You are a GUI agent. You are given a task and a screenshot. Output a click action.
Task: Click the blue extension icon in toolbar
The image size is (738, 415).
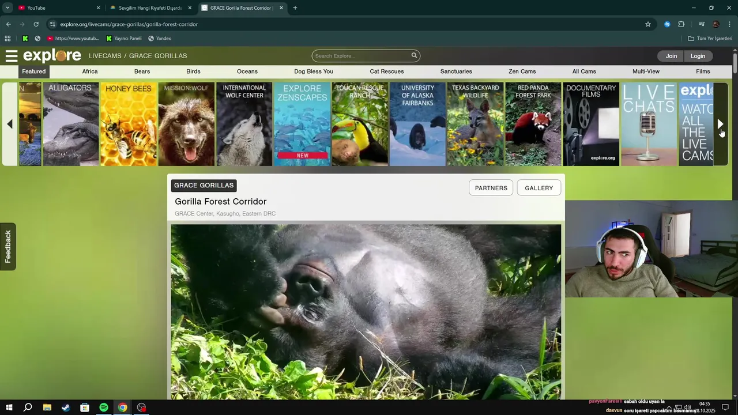pyautogui.click(x=667, y=24)
